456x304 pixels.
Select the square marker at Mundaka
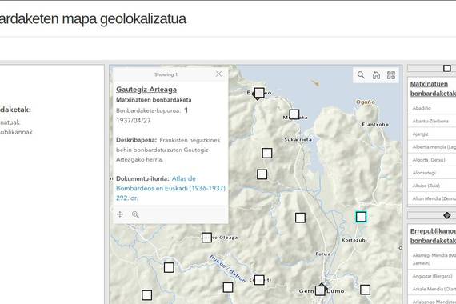pos(294,114)
